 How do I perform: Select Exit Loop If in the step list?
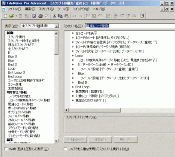[16, 72]
